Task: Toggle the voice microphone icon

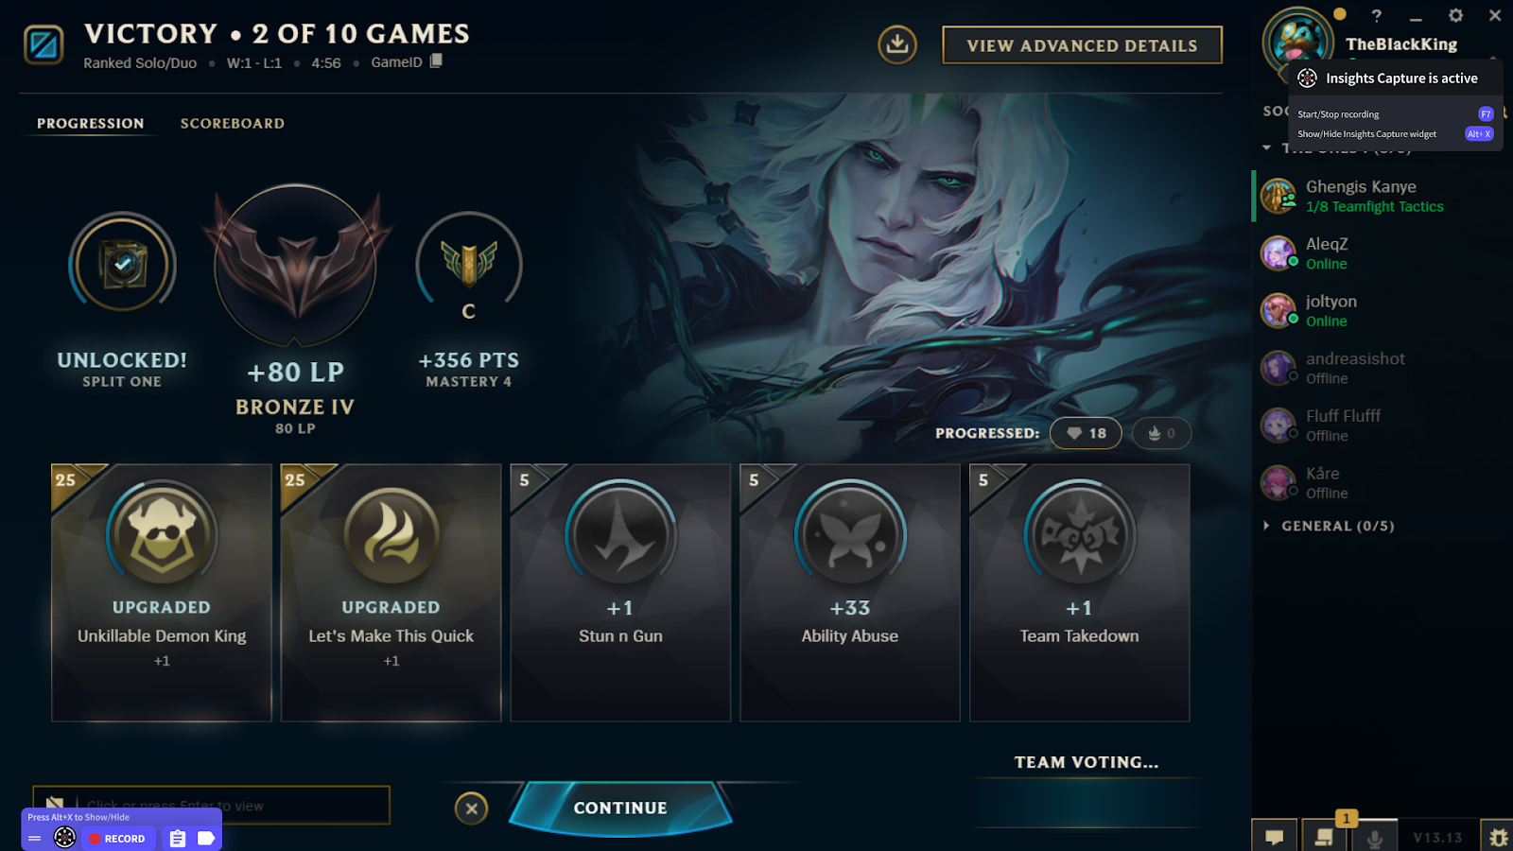Action: [x=1375, y=838]
